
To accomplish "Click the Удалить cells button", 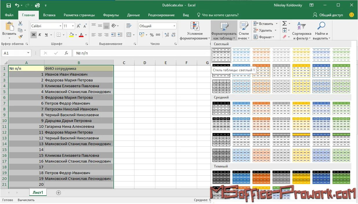I will tap(265, 30).
